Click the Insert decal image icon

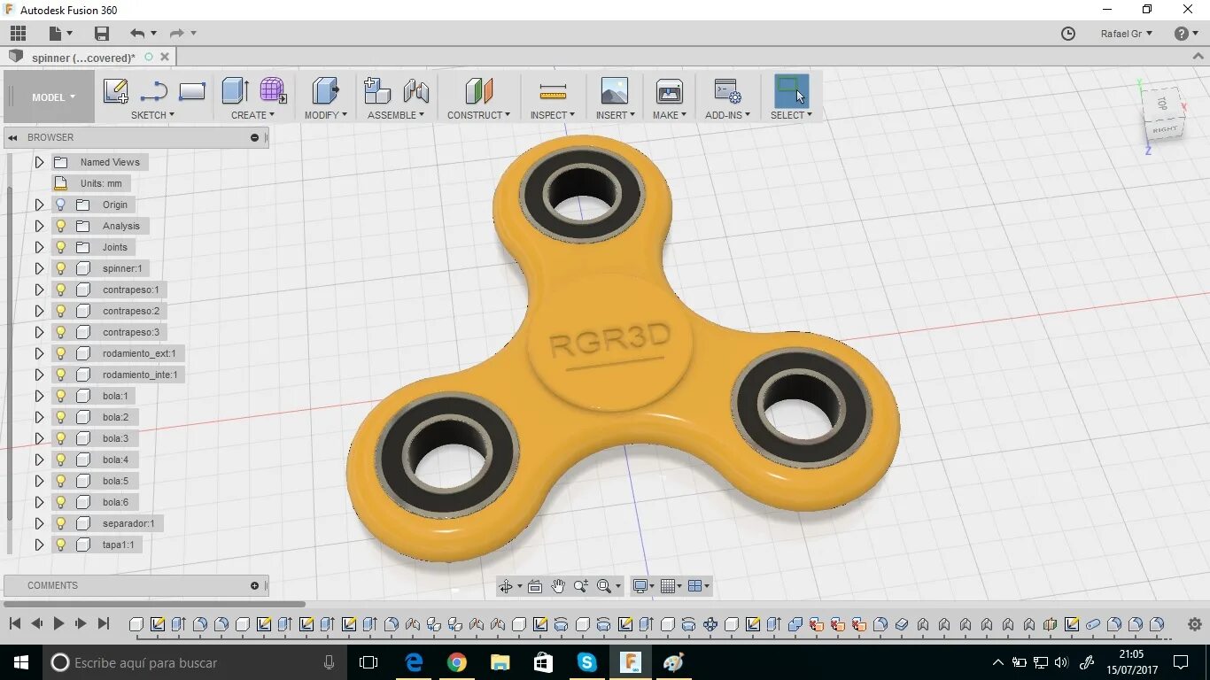coord(614,90)
